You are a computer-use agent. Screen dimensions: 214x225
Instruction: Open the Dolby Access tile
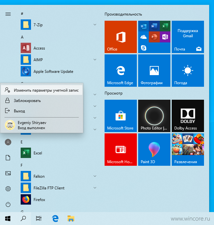point(188,116)
